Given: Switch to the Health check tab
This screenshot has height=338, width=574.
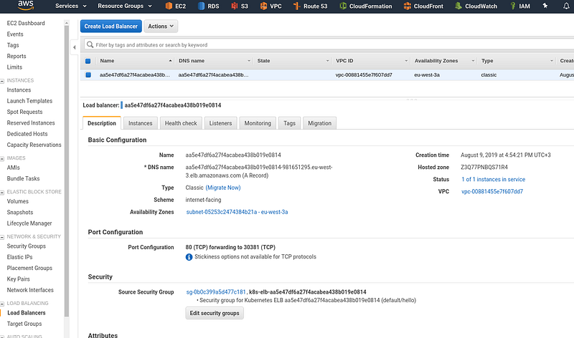Looking at the screenshot, I should click(181, 123).
